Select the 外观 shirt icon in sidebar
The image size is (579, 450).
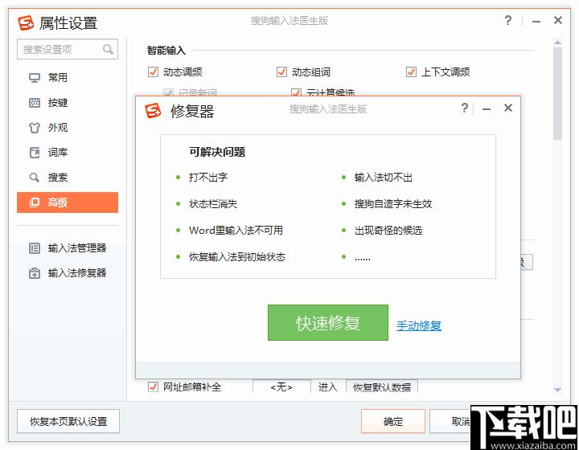click(35, 128)
